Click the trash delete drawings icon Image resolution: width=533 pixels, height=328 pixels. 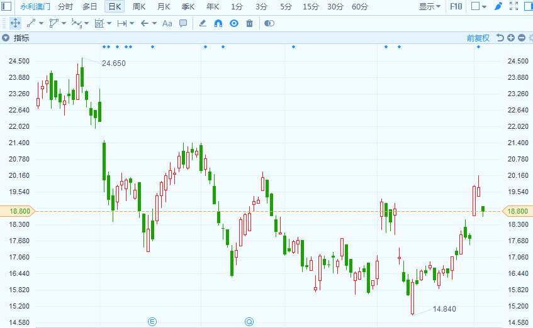pyautogui.click(x=249, y=23)
